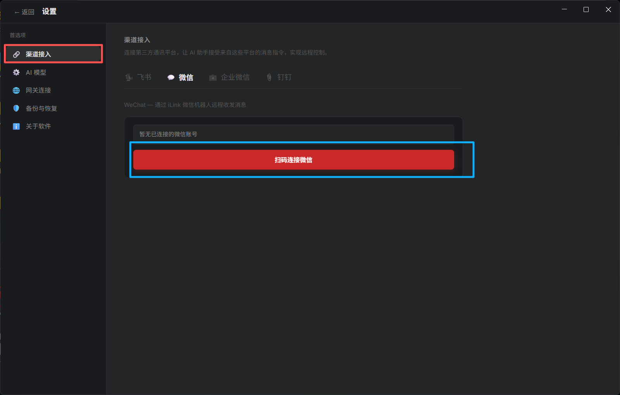This screenshot has width=620, height=395.
Task: Click the 企业微信 briefcase icon
Action: tap(213, 77)
